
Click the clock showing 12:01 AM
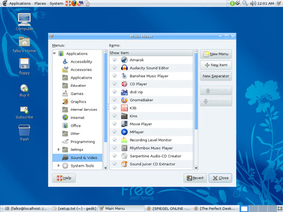[x=266, y=4]
